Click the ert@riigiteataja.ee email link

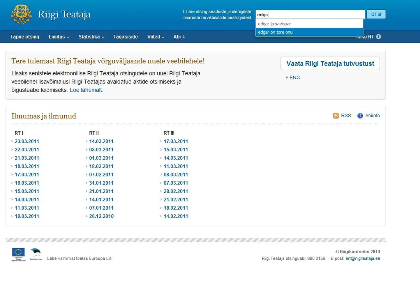tap(363, 259)
